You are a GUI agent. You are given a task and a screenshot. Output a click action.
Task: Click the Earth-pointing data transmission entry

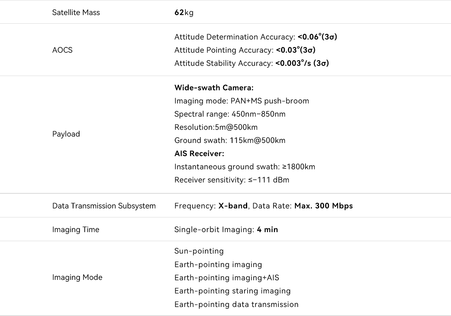click(x=236, y=304)
